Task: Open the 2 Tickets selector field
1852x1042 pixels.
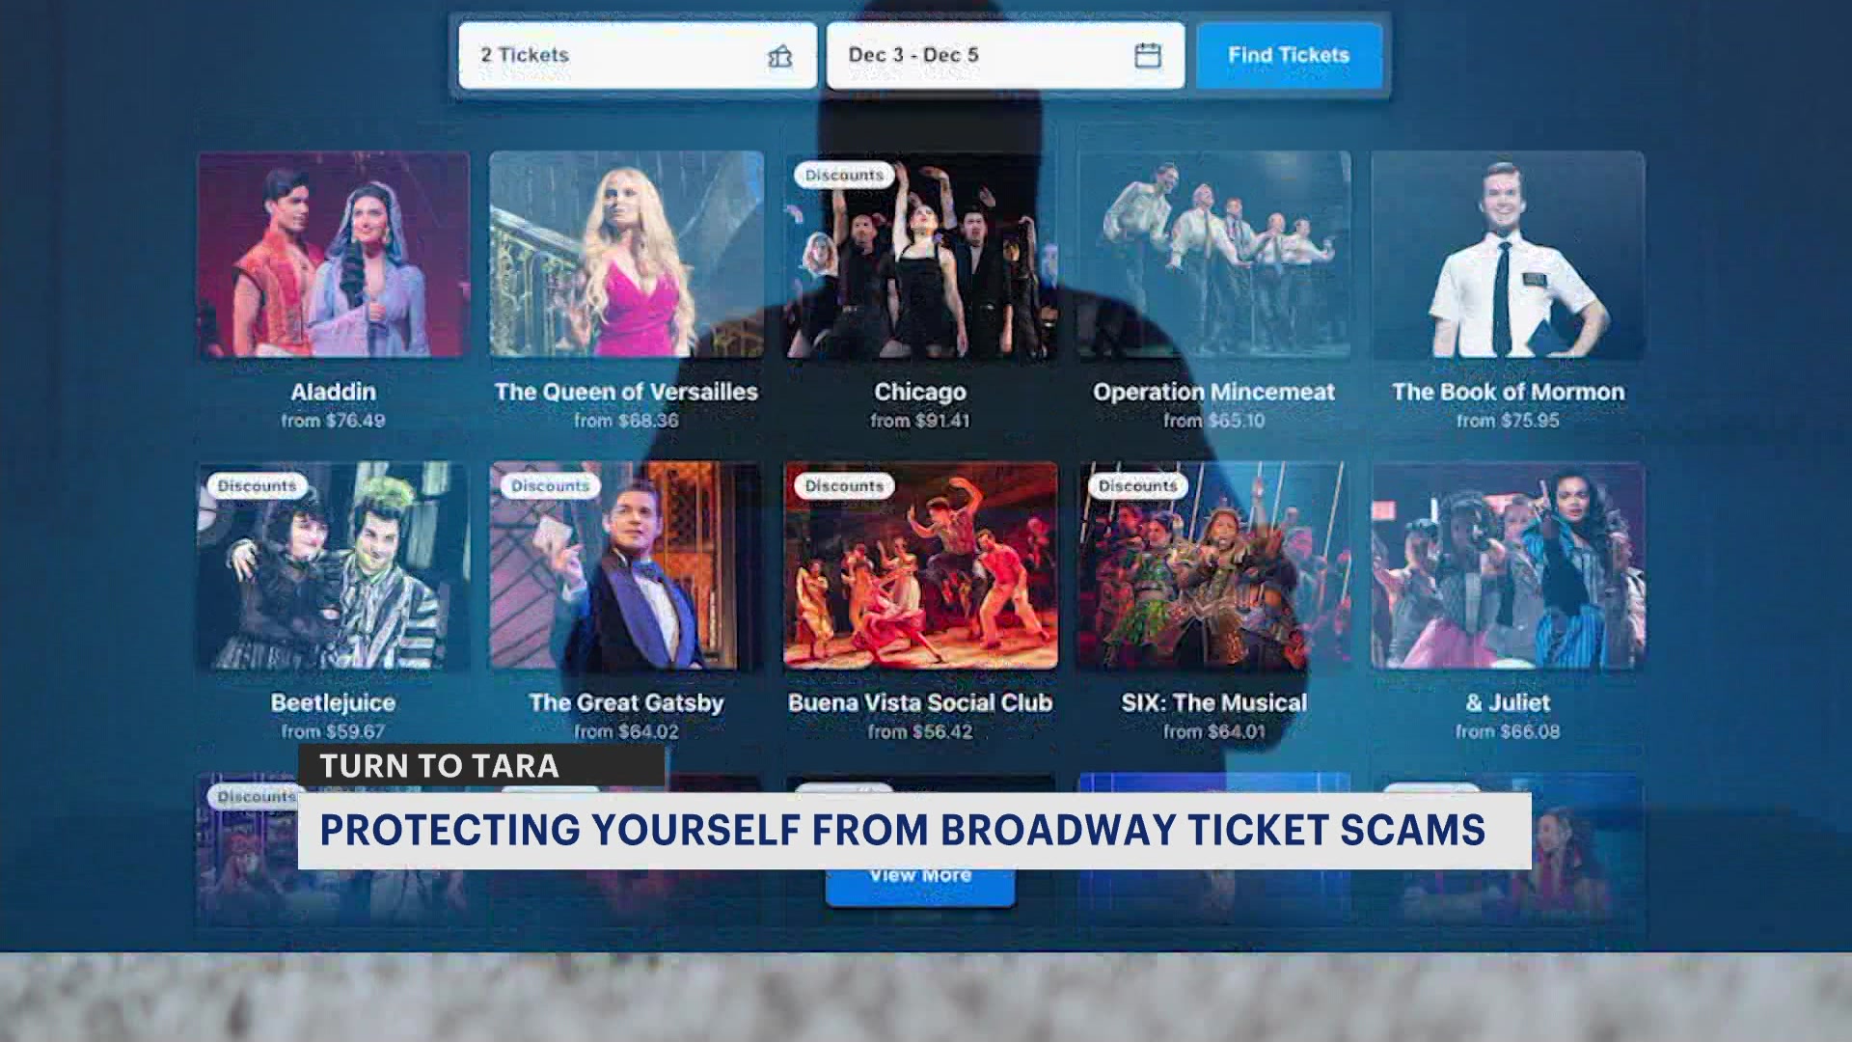Action: (638, 56)
